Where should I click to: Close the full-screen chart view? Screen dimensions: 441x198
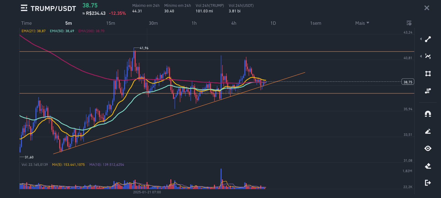pyautogui.click(x=427, y=8)
